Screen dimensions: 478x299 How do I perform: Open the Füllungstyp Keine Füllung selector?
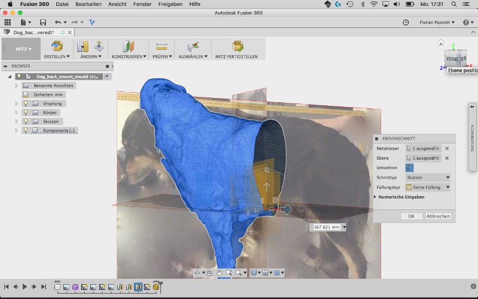click(428, 187)
